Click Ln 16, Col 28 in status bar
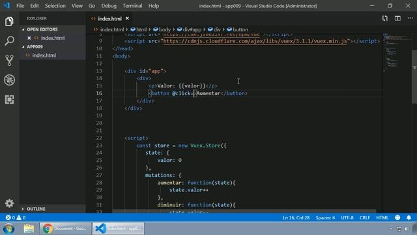 pyautogui.click(x=296, y=217)
